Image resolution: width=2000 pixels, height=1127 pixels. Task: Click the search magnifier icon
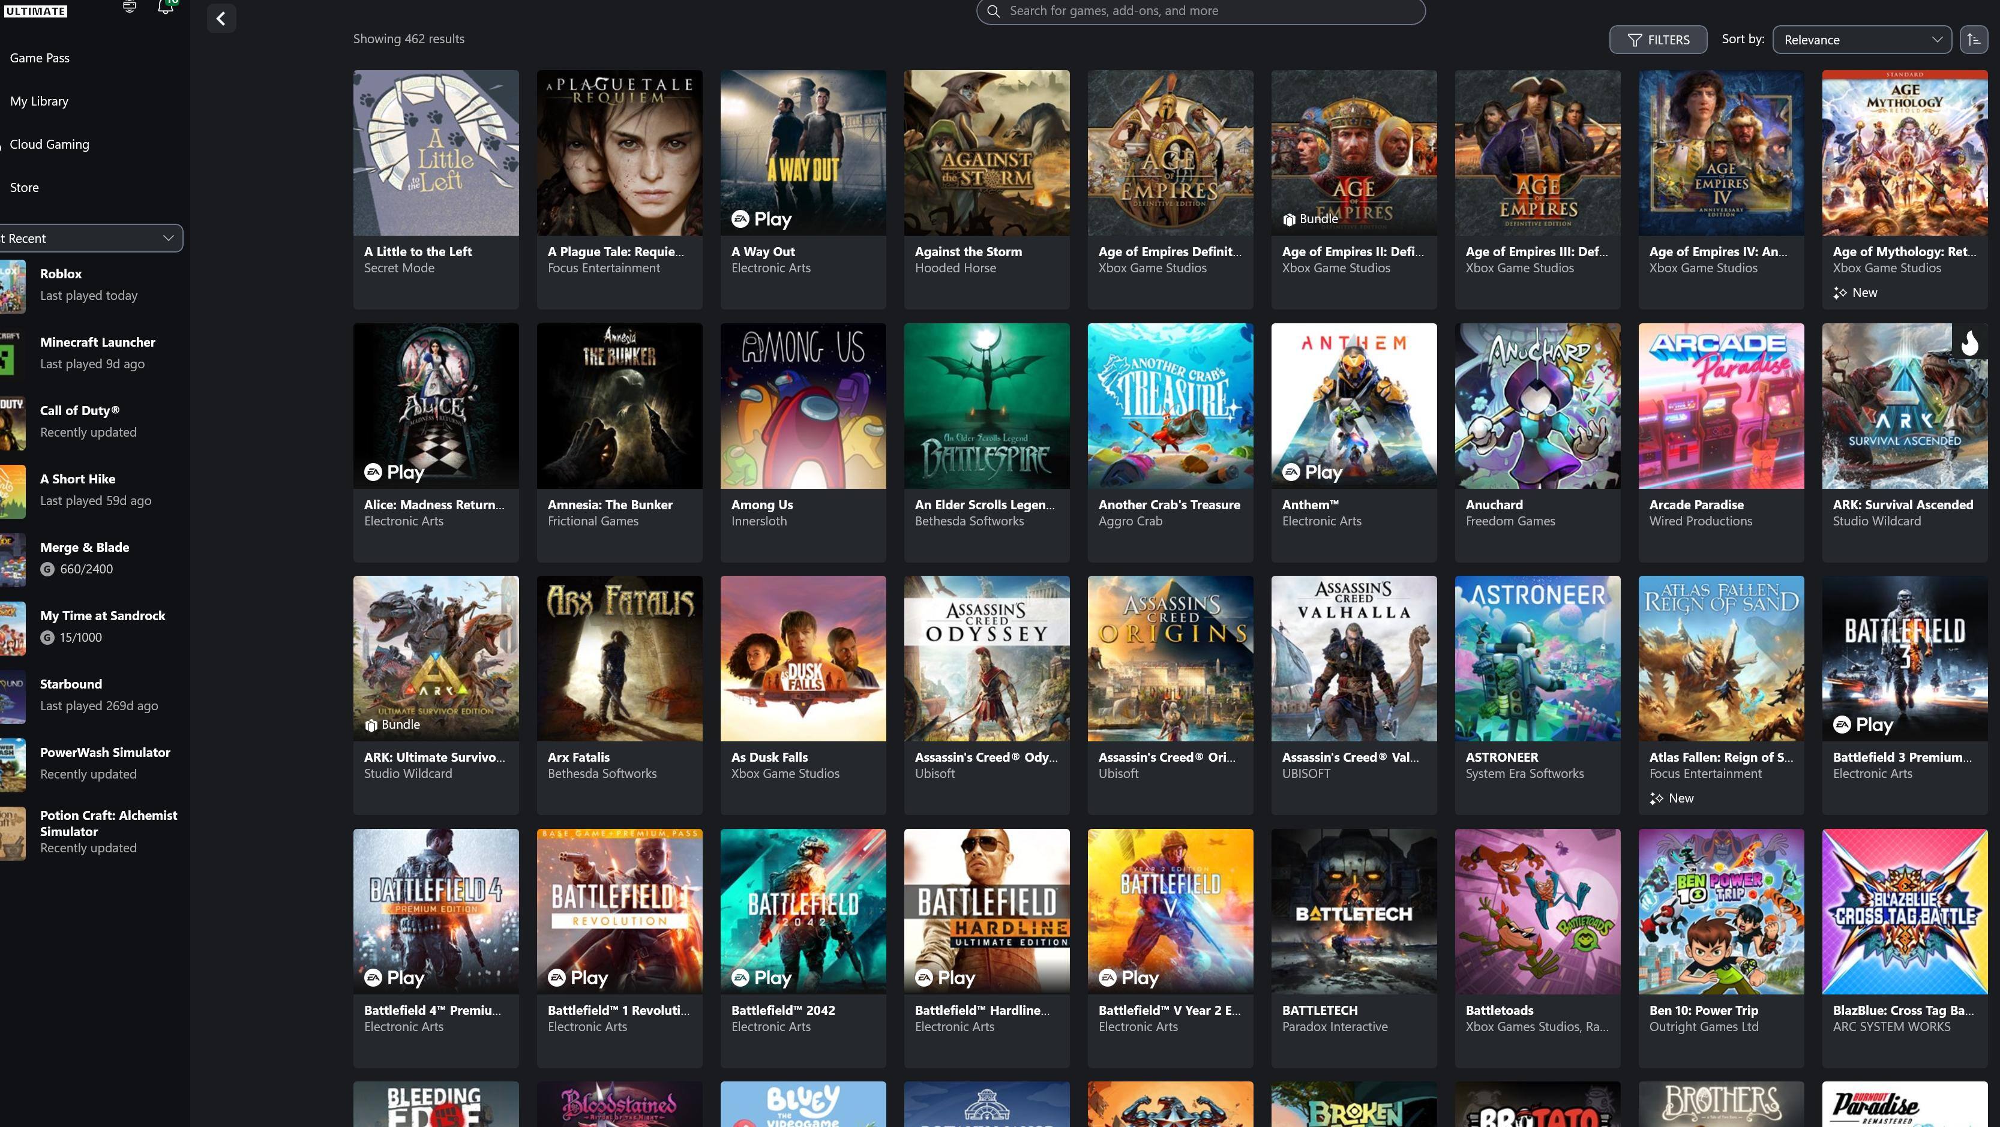click(993, 11)
